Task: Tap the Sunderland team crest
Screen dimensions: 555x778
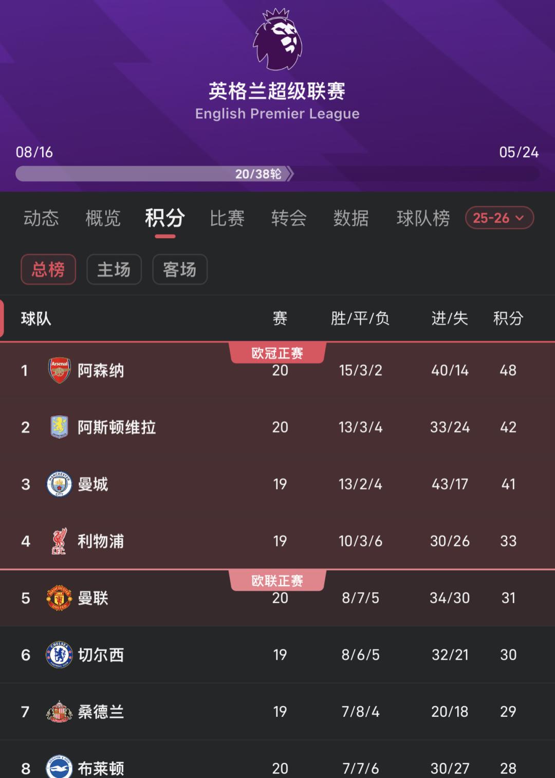Action: [x=60, y=712]
